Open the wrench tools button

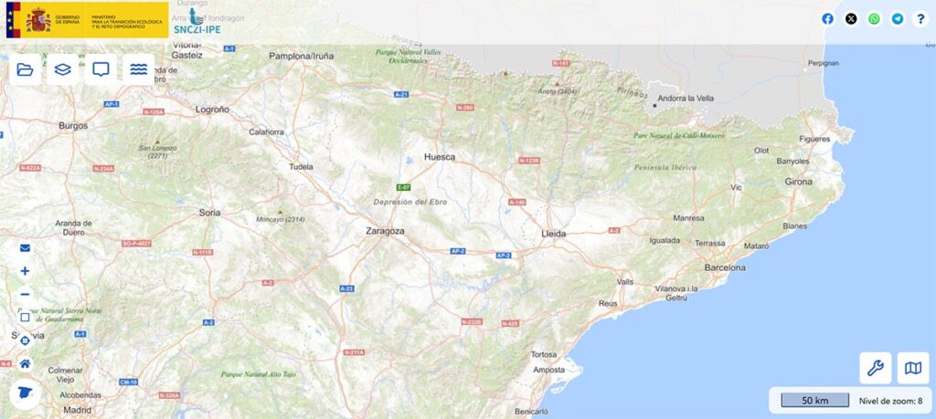click(x=875, y=368)
